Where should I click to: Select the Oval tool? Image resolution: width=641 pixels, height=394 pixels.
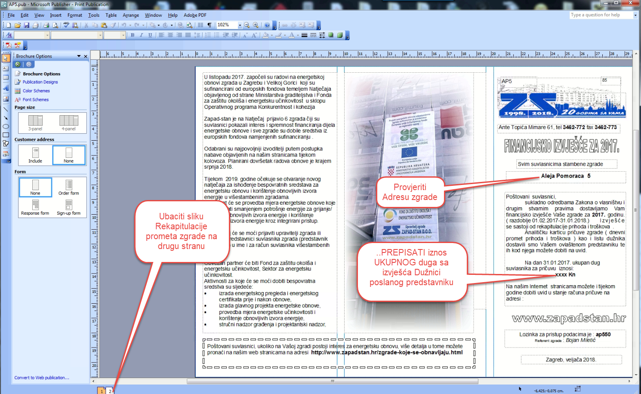6,126
